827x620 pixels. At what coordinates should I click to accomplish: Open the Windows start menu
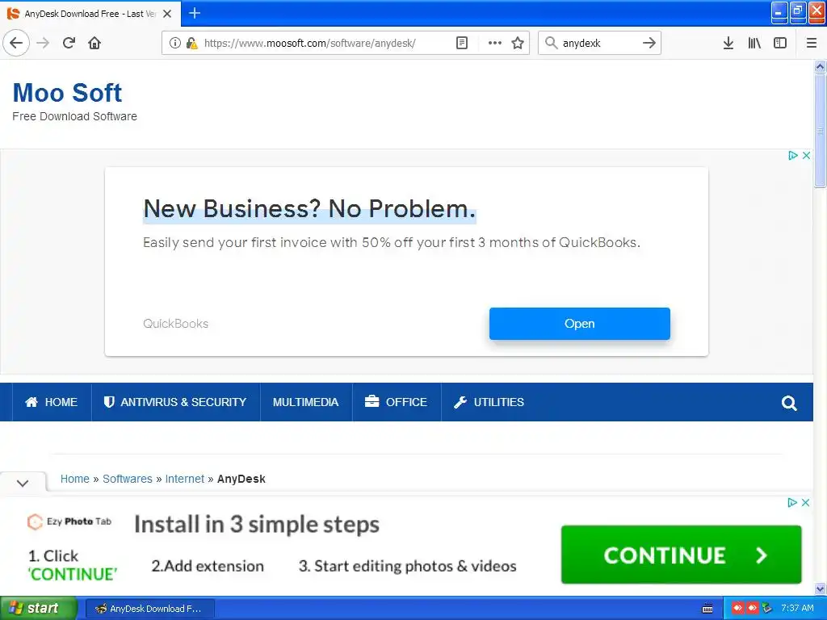pos(38,609)
